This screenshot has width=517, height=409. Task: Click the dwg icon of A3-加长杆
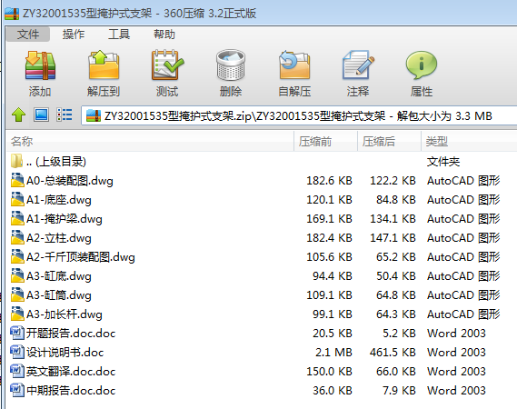coord(17,314)
